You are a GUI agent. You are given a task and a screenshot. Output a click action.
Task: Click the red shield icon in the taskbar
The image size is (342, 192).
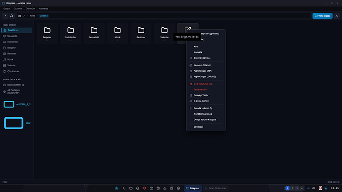(144, 188)
